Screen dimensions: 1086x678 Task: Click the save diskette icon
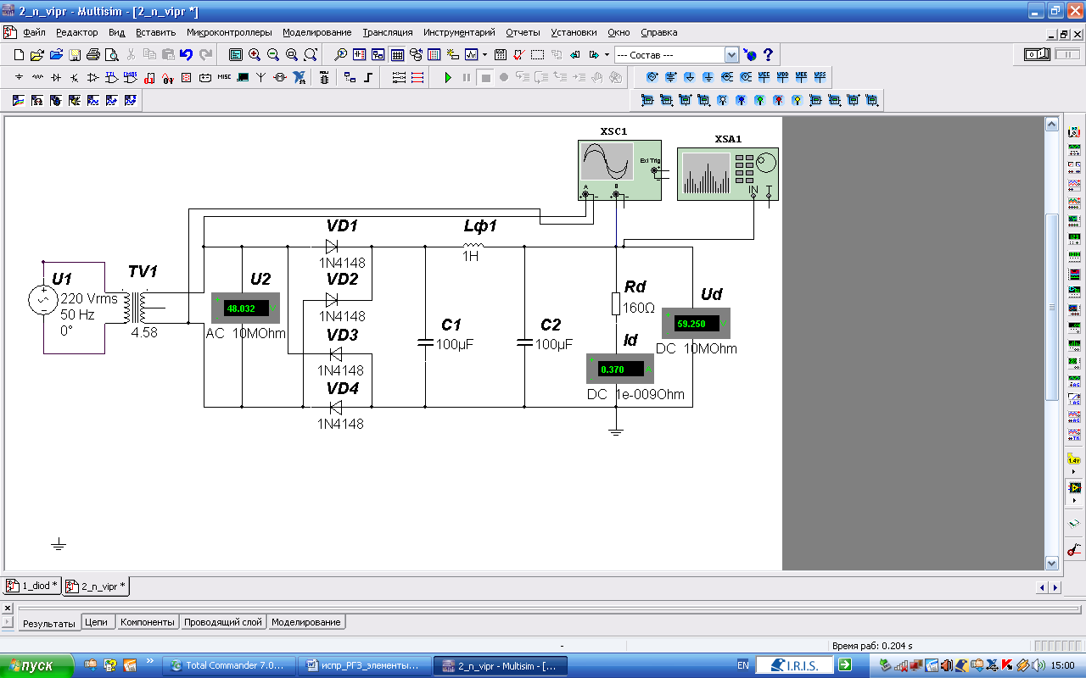pos(75,55)
